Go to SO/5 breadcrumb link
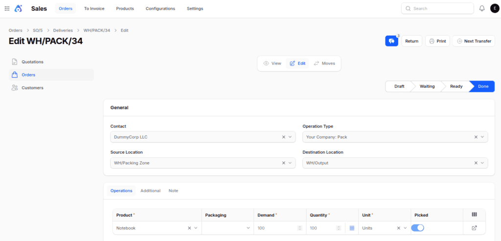 [38, 30]
